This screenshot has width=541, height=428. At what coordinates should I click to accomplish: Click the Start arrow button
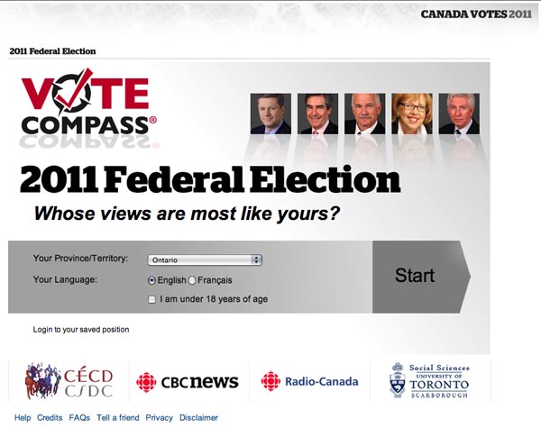(421, 277)
